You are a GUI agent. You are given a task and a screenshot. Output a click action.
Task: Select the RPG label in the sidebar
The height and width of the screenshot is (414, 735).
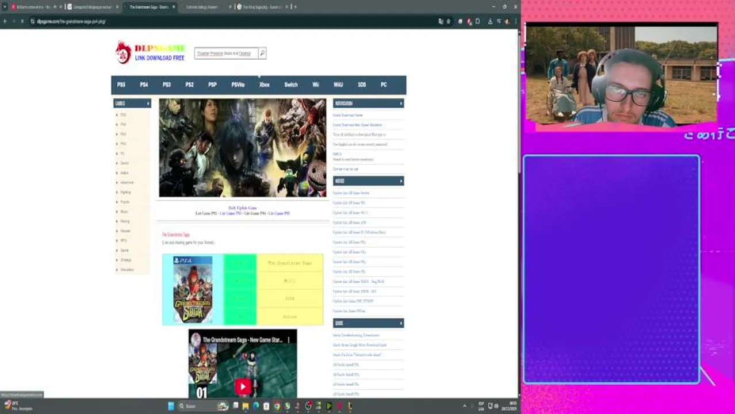tap(124, 241)
